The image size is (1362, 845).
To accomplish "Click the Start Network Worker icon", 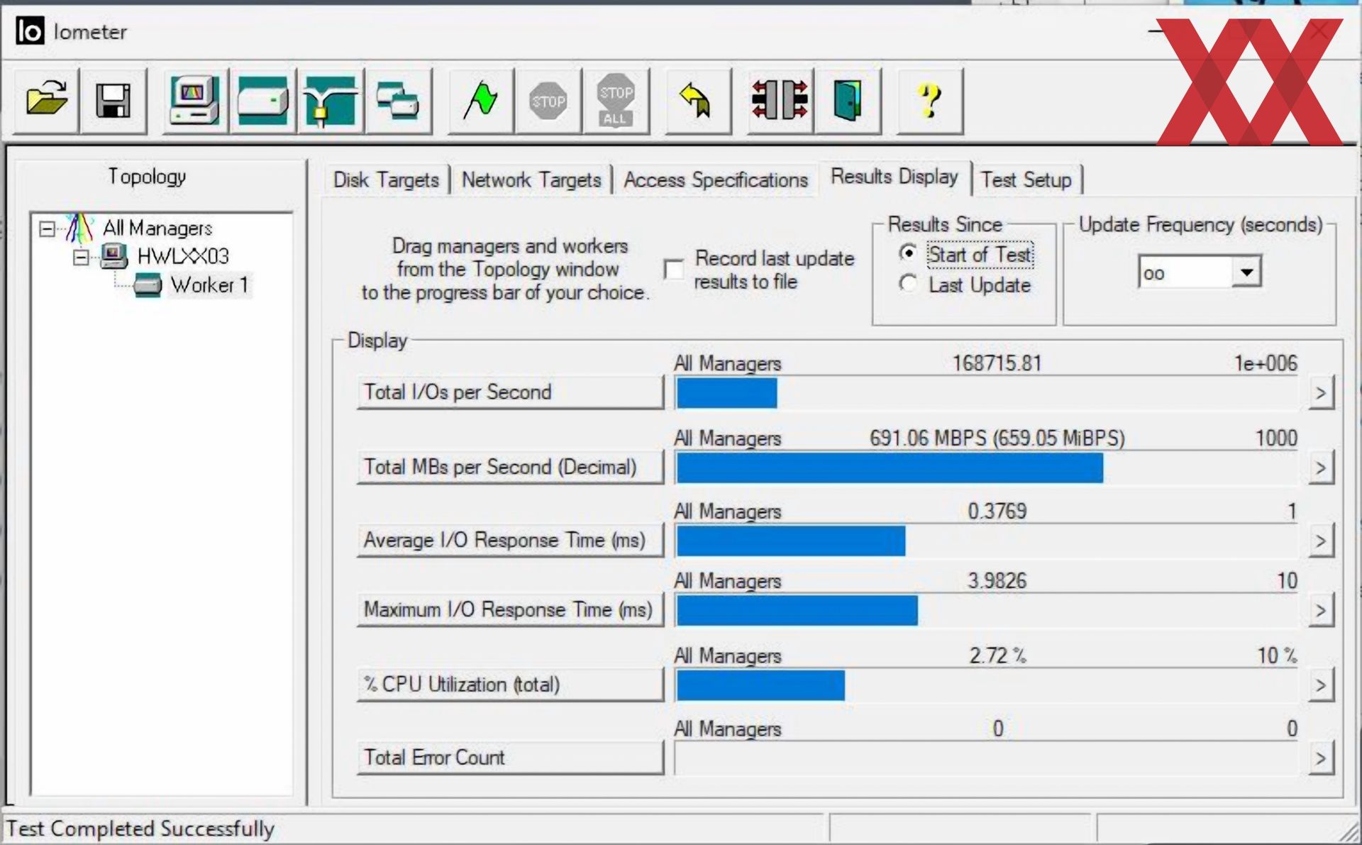I will (x=331, y=100).
